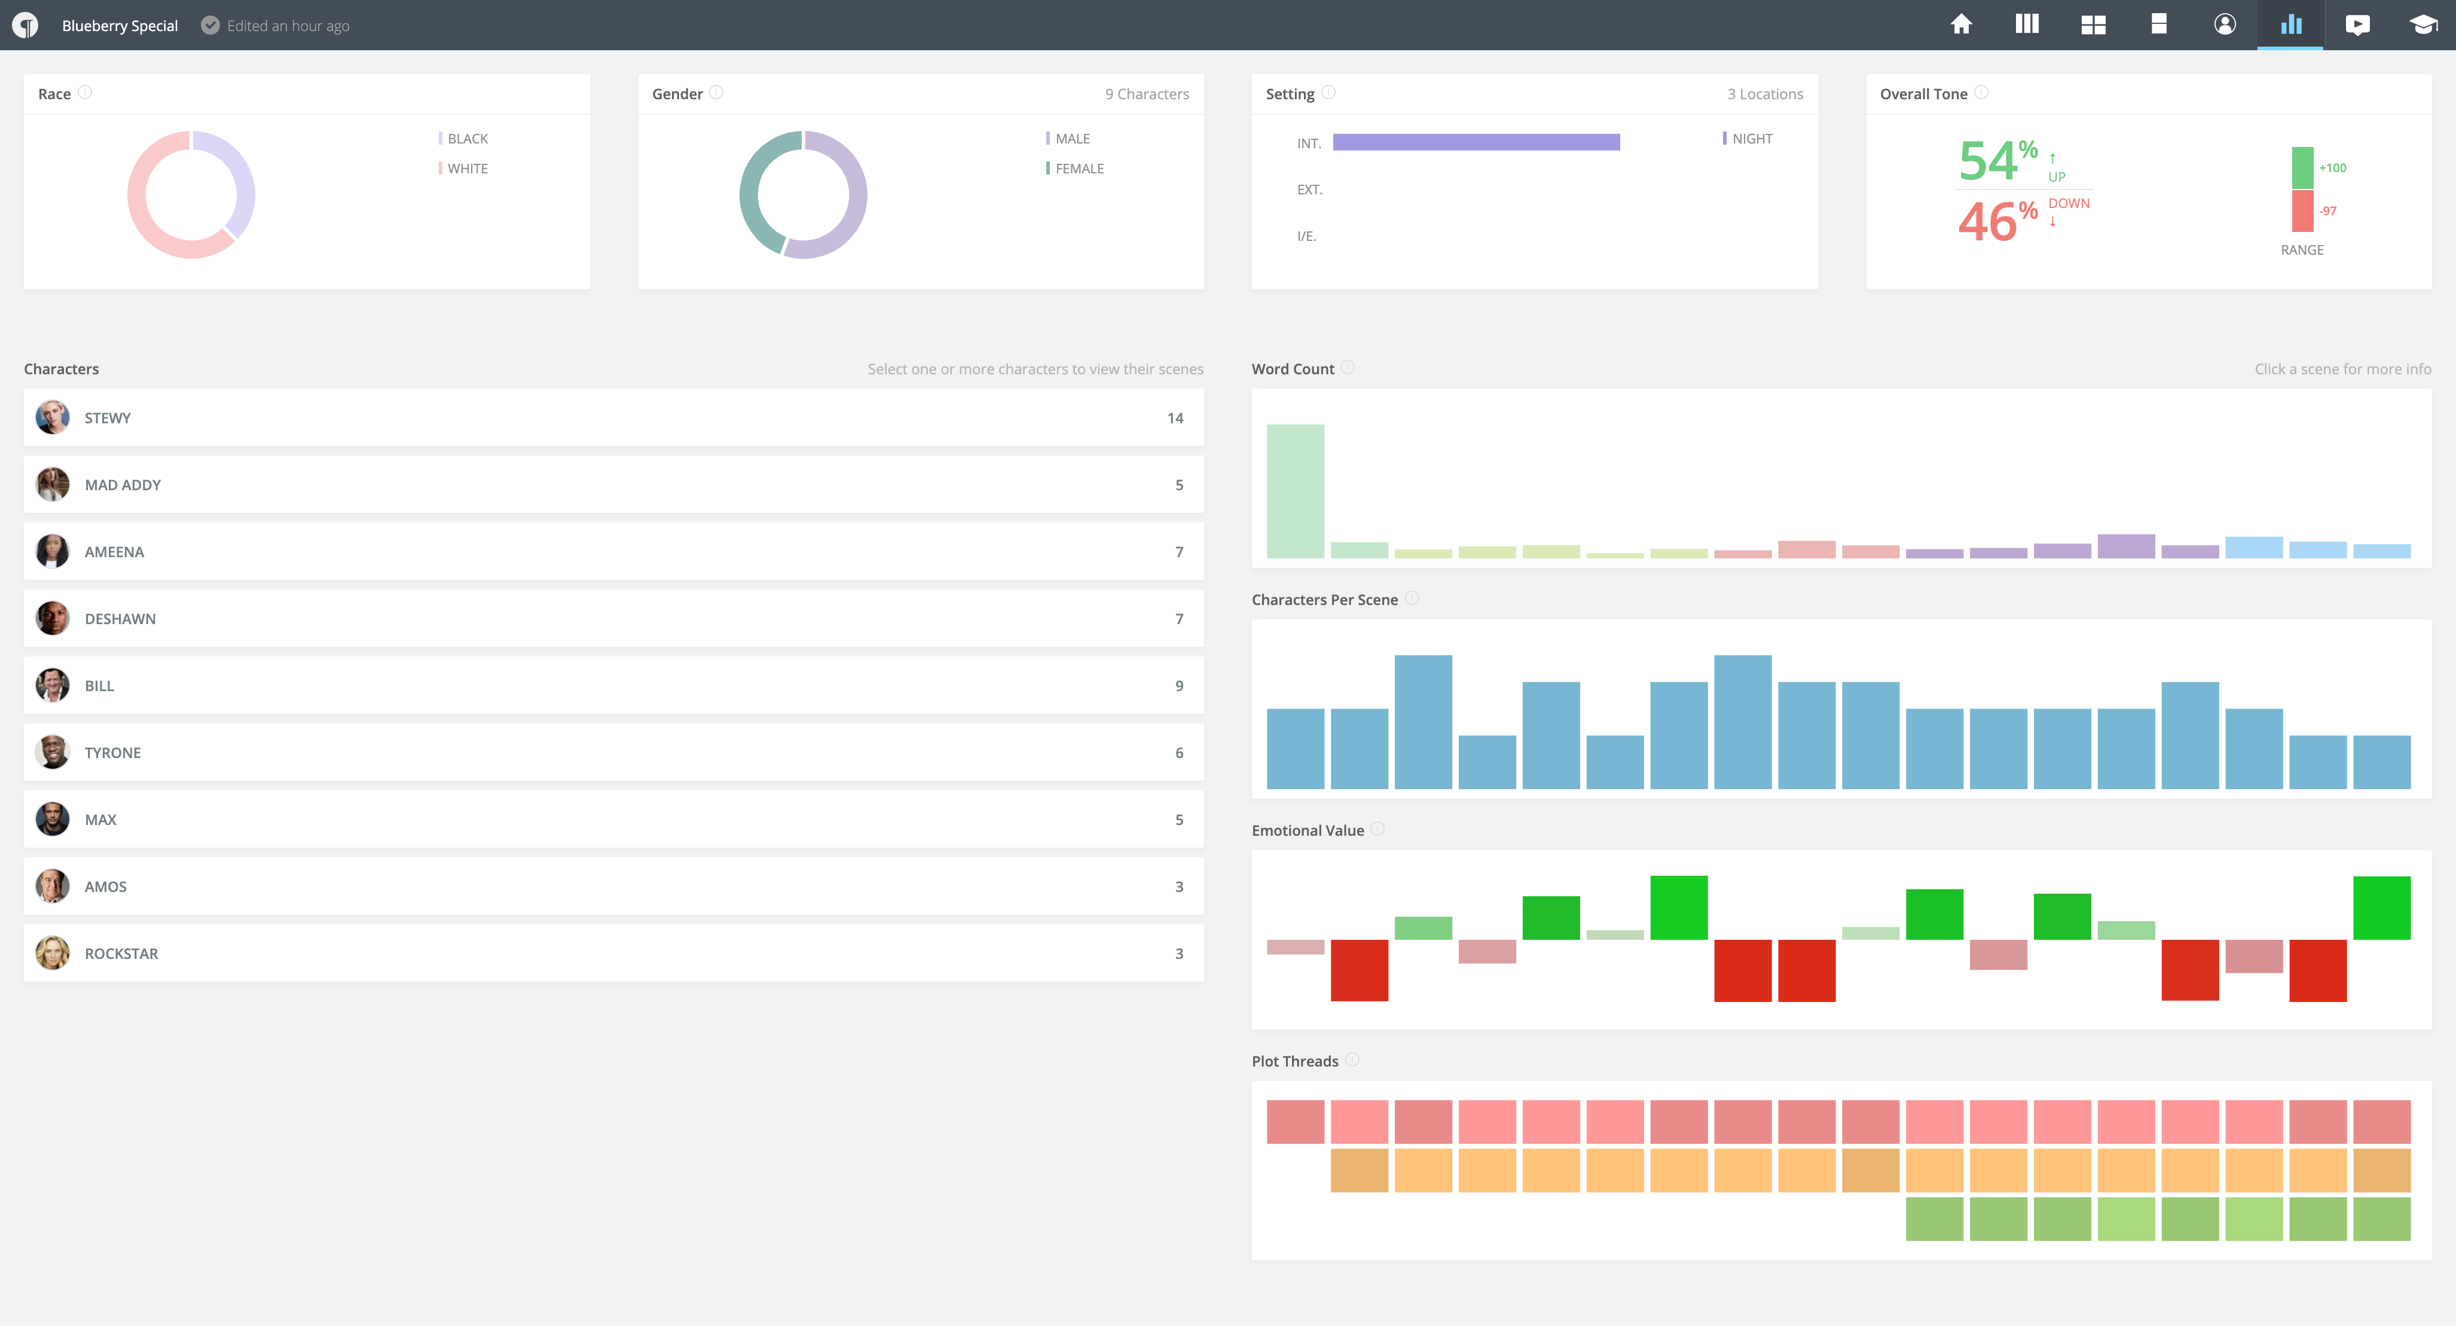Click the FEMALE legend entry in Gender
Image resolution: width=2456 pixels, height=1326 pixels.
[x=1074, y=168]
